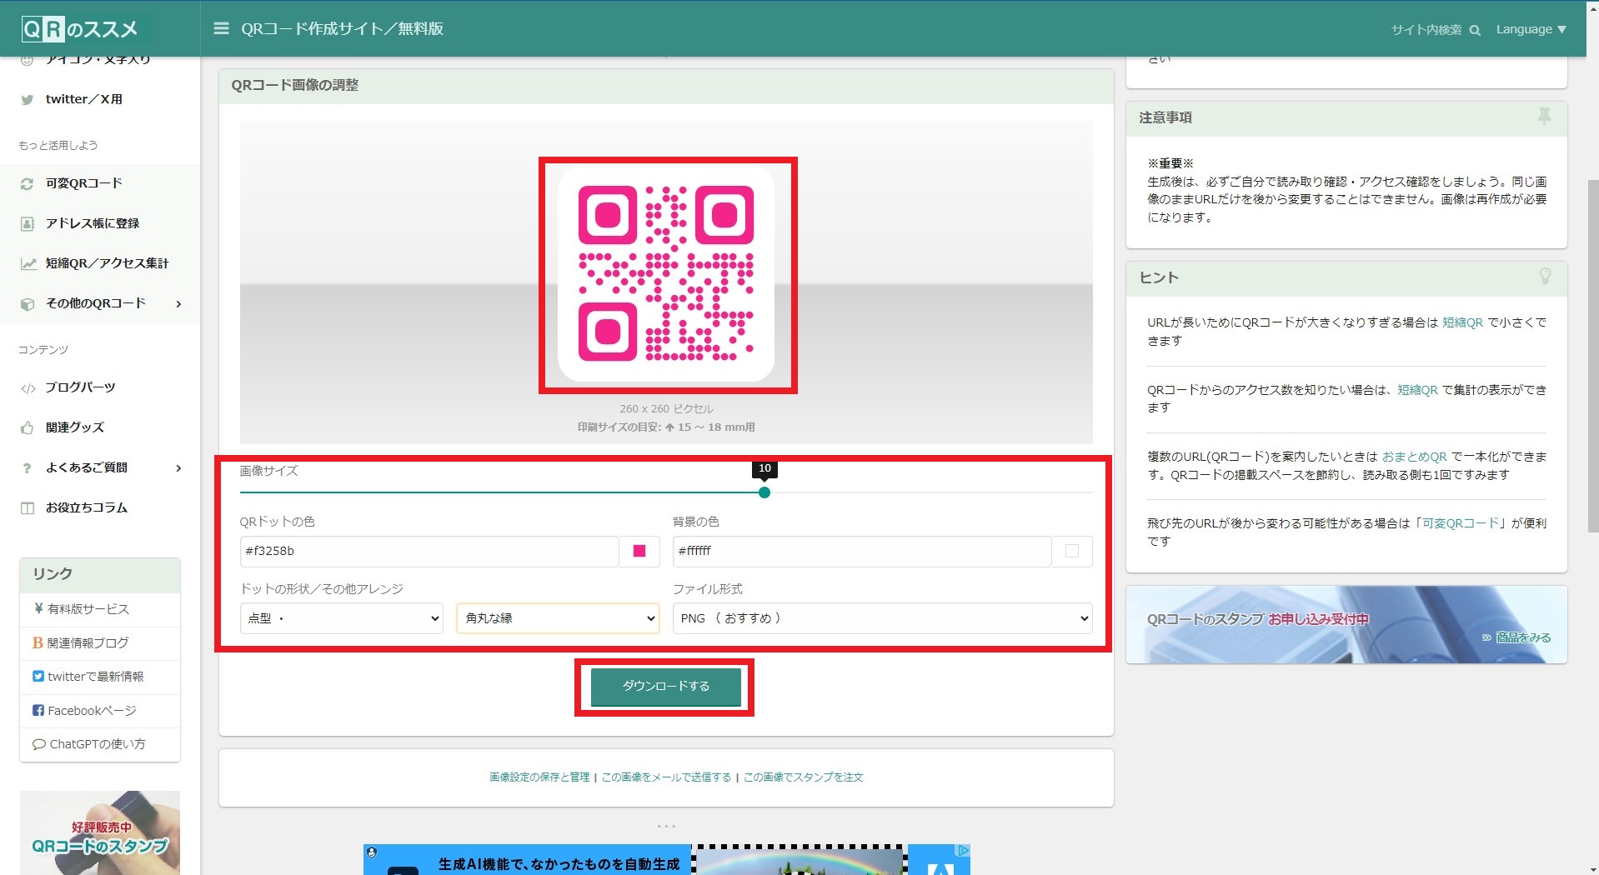
Task: Click the この画像をメールで送信する link
Action: (666, 777)
